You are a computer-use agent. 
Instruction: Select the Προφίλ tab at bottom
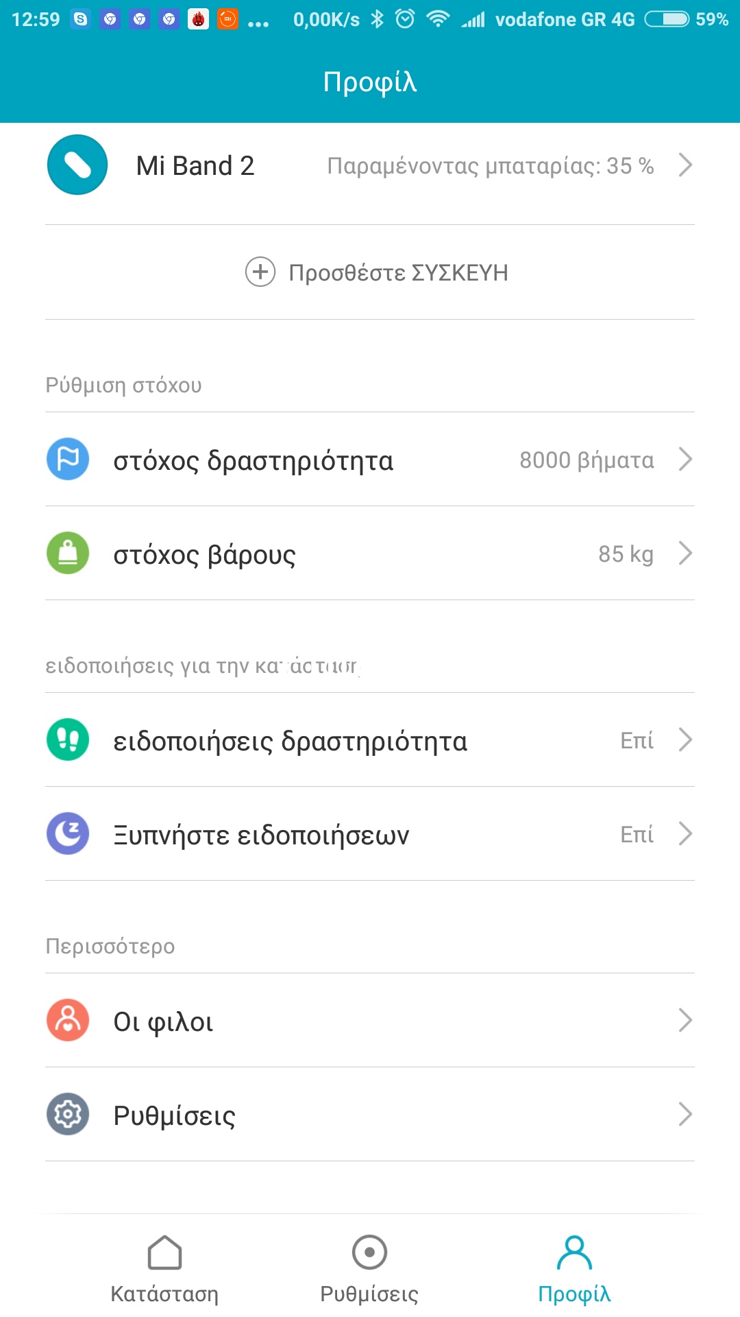pyautogui.click(x=574, y=1269)
